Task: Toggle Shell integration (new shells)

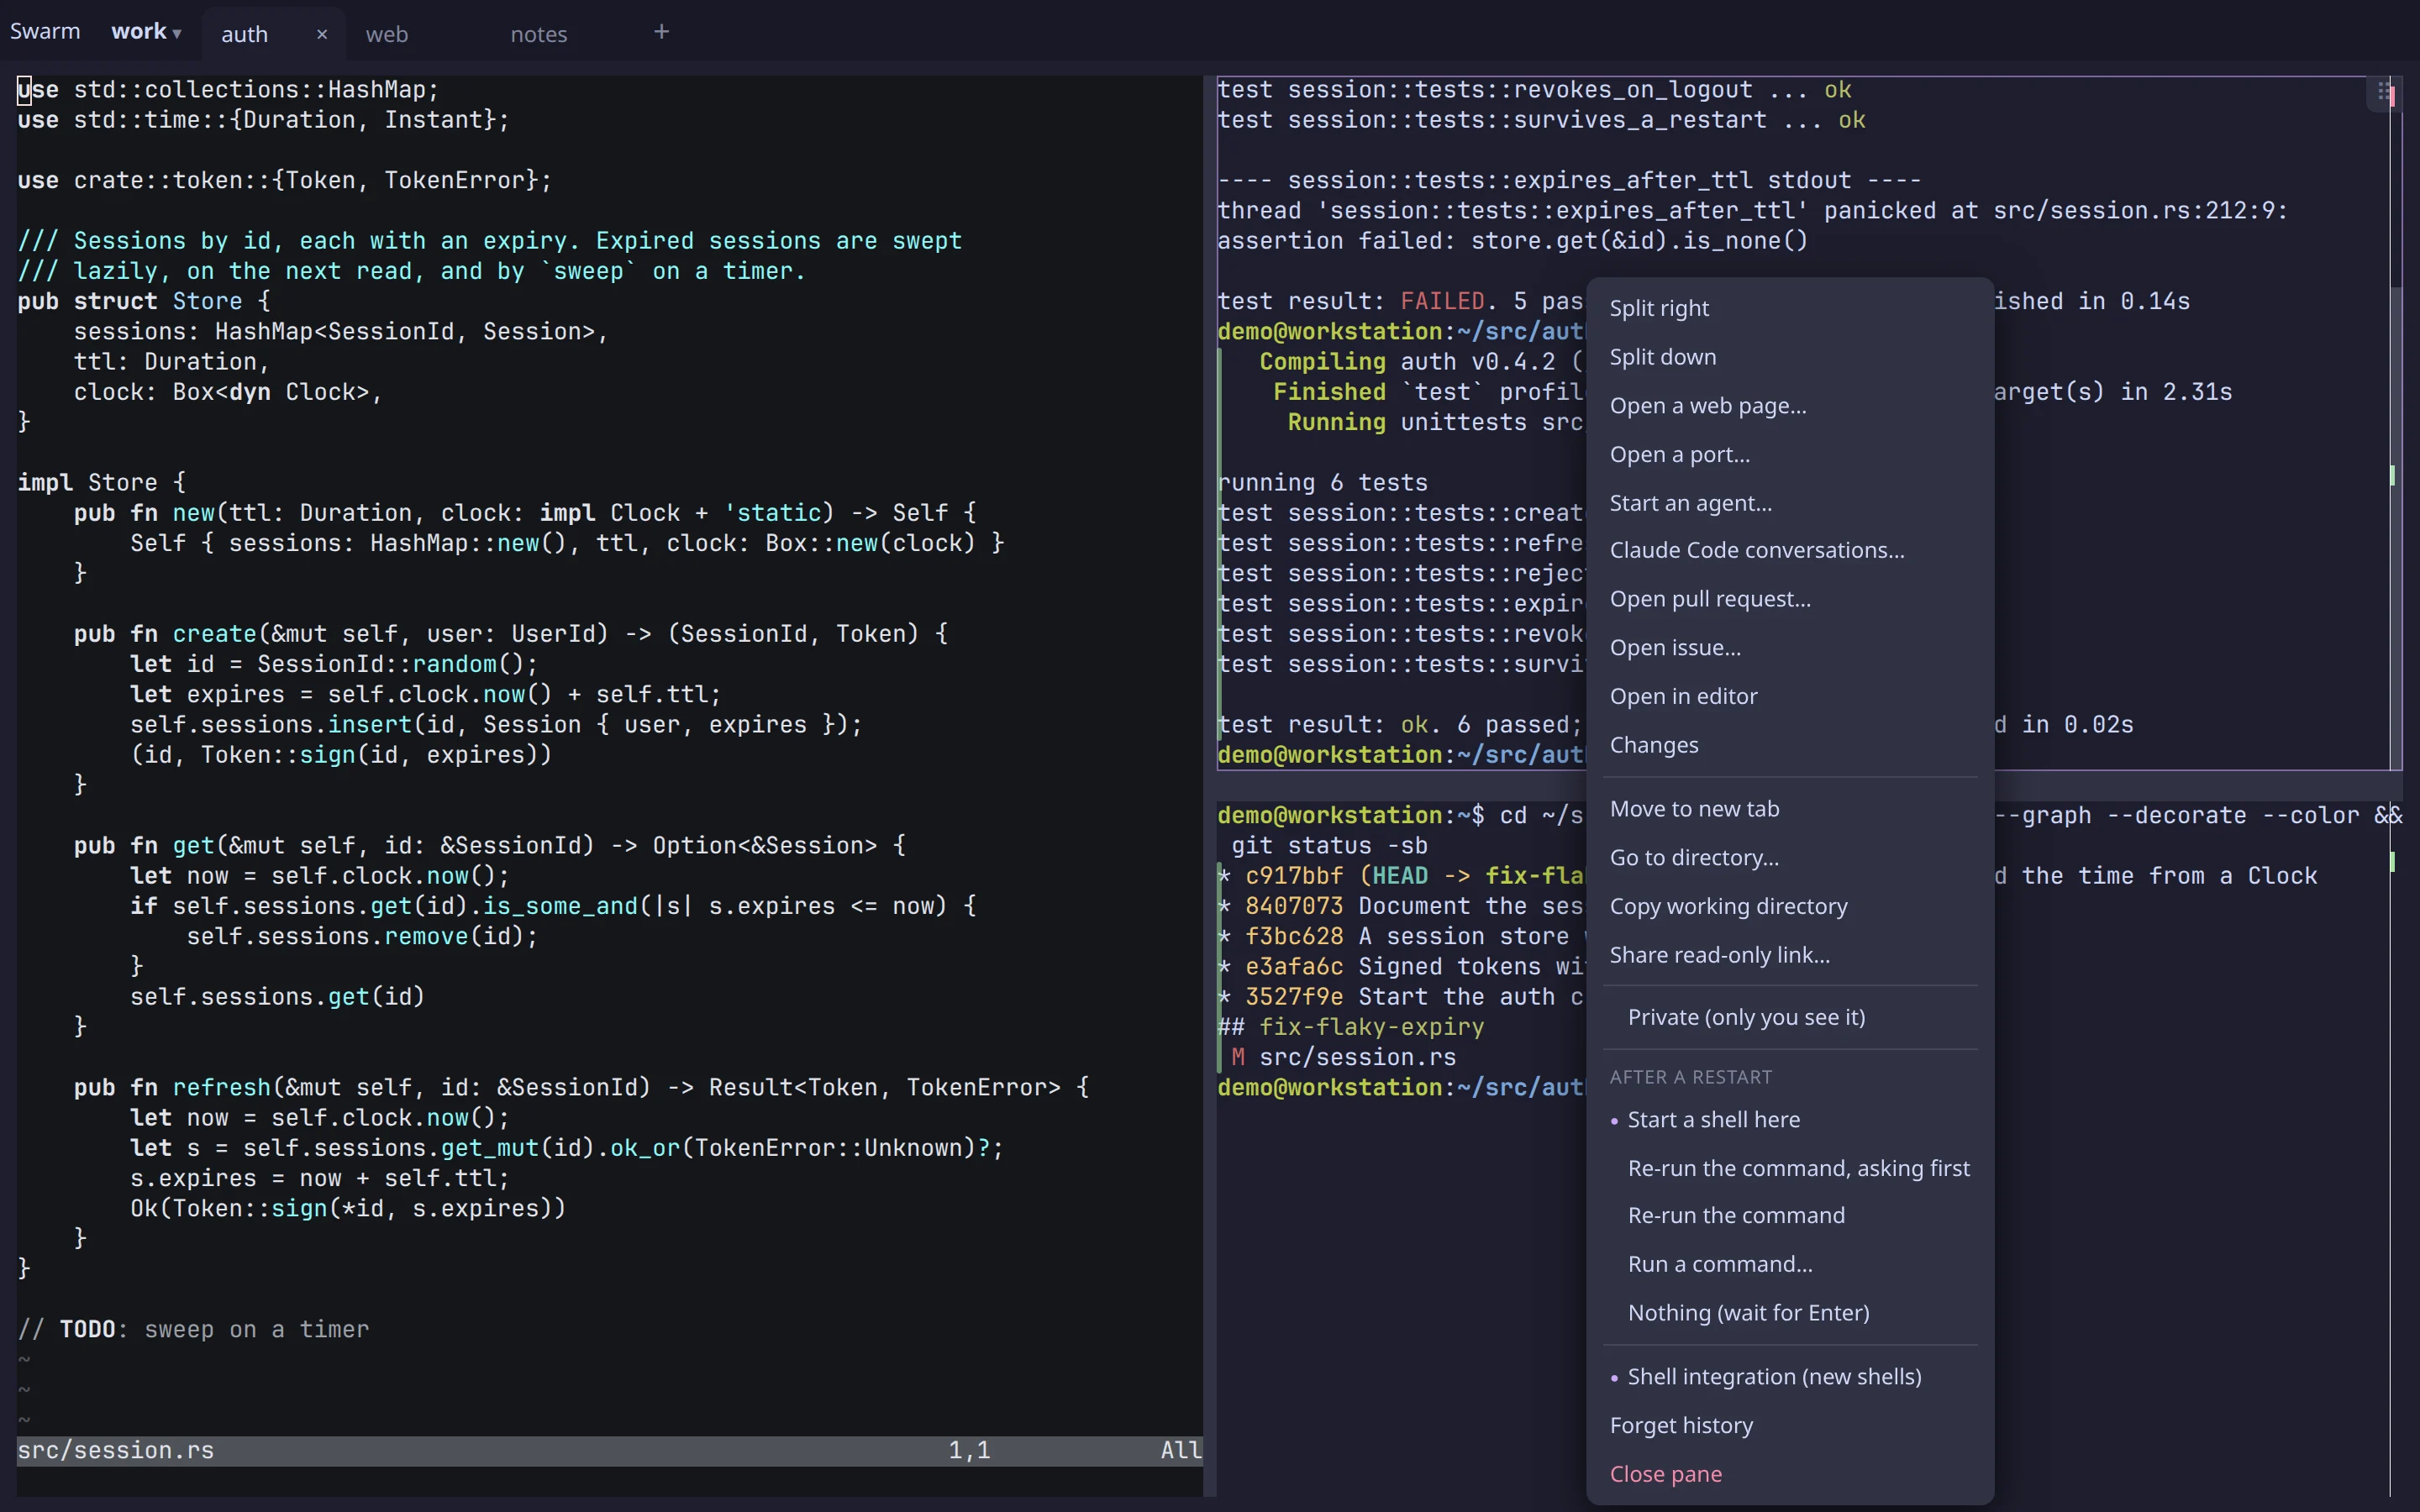Action: 1790,1377
